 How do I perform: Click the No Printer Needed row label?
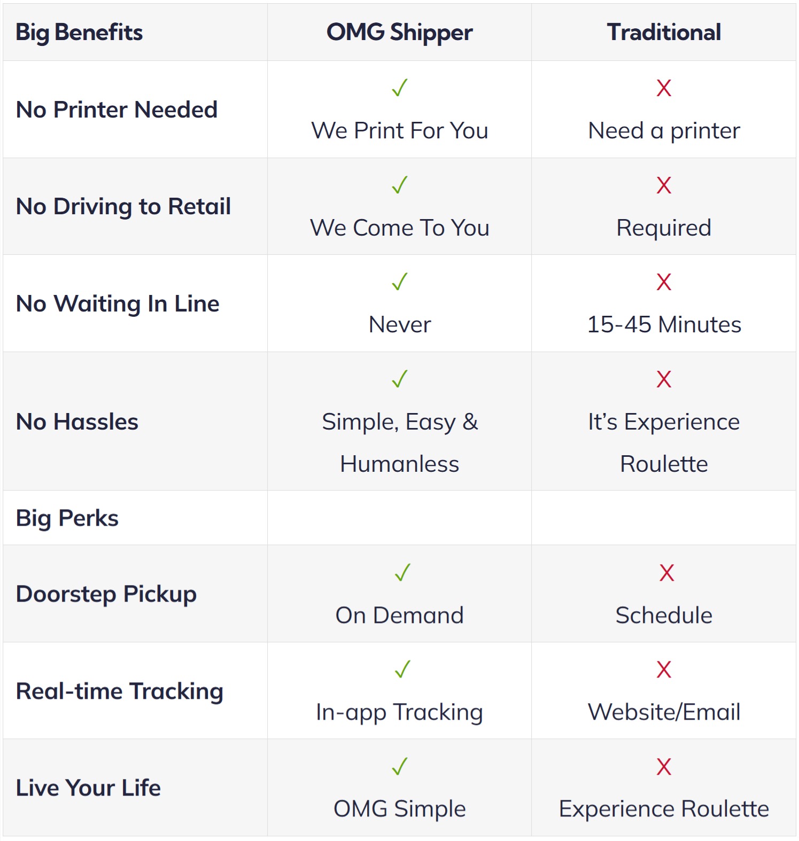click(x=117, y=110)
